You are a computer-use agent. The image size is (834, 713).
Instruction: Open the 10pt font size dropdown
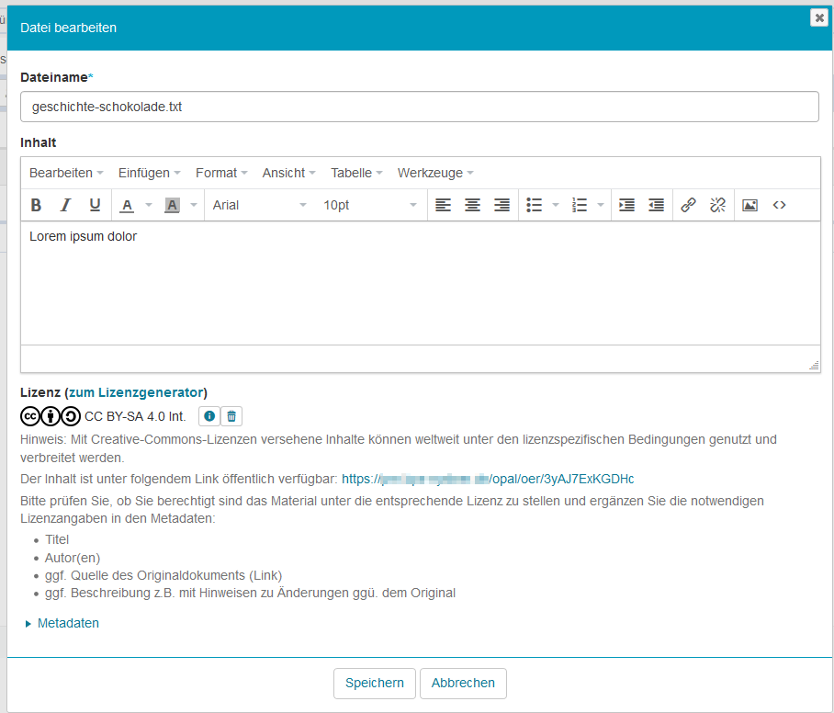pyautogui.click(x=369, y=205)
